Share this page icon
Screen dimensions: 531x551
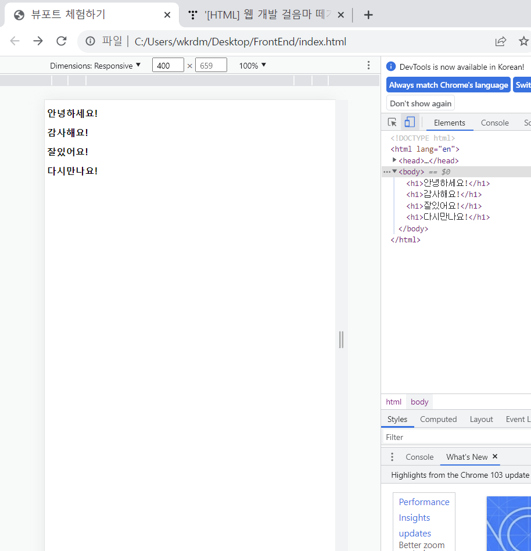(x=500, y=41)
